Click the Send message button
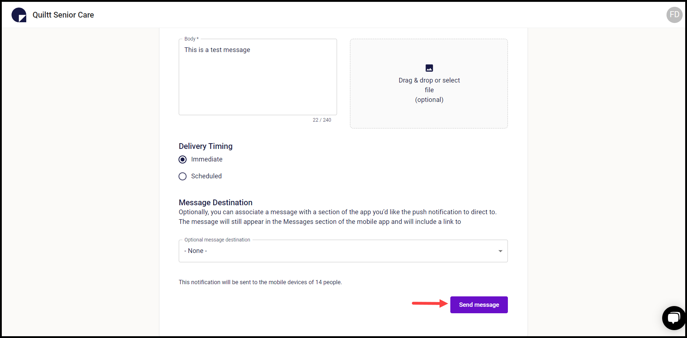 tap(479, 305)
